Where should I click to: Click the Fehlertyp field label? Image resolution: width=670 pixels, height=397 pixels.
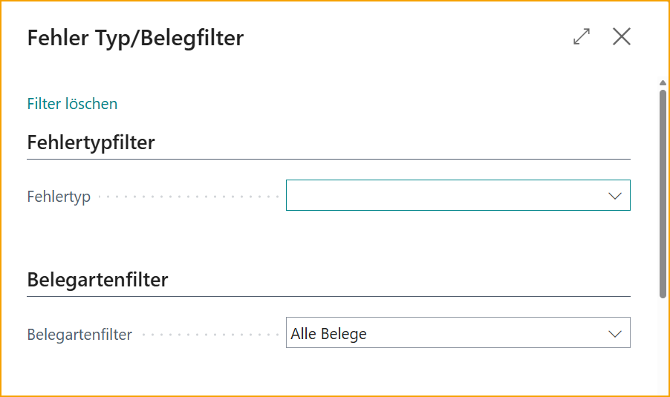point(59,197)
